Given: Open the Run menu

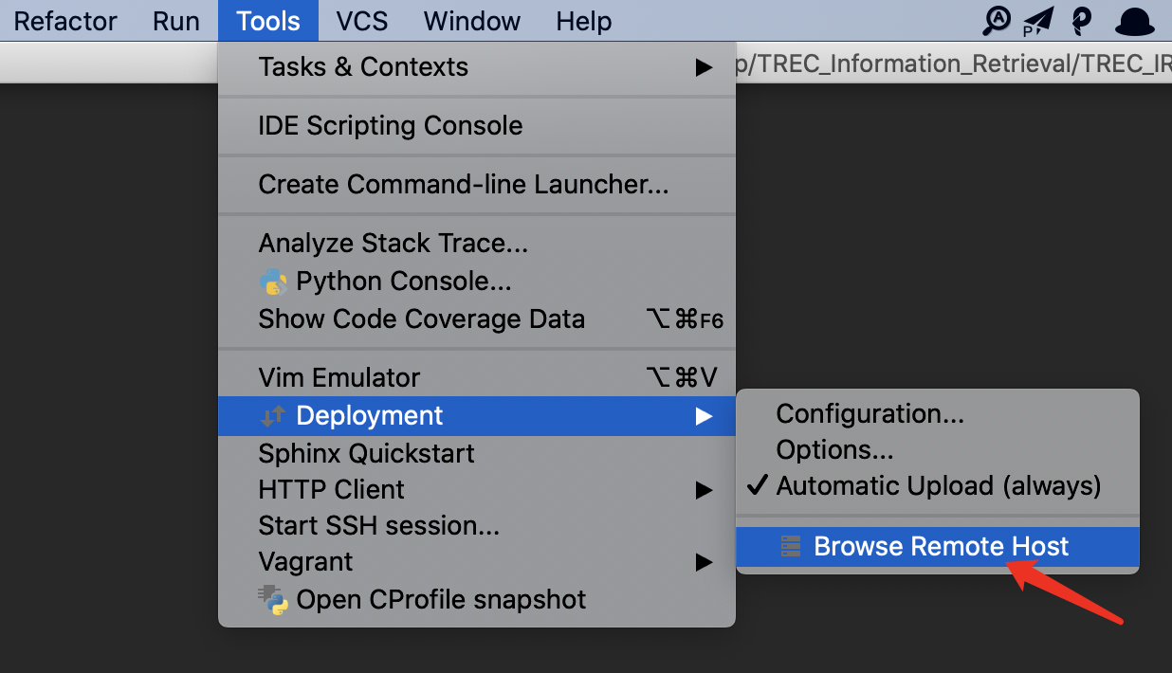Looking at the screenshot, I should tap(175, 20).
